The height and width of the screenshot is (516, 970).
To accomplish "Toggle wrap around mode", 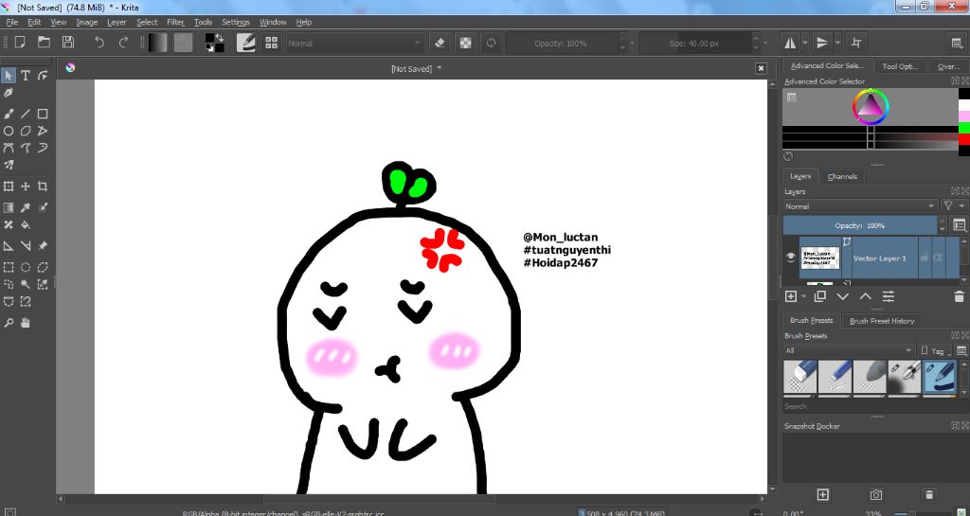I will coord(856,43).
